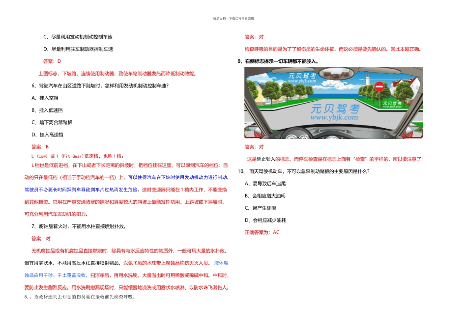Click the line starting '无机腐蚀品或有机腐蚀品直接燃烧时'
Screen dimensions: 467x330
[130, 251]
